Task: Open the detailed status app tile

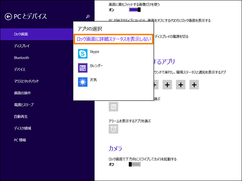Action: point(113,107)
